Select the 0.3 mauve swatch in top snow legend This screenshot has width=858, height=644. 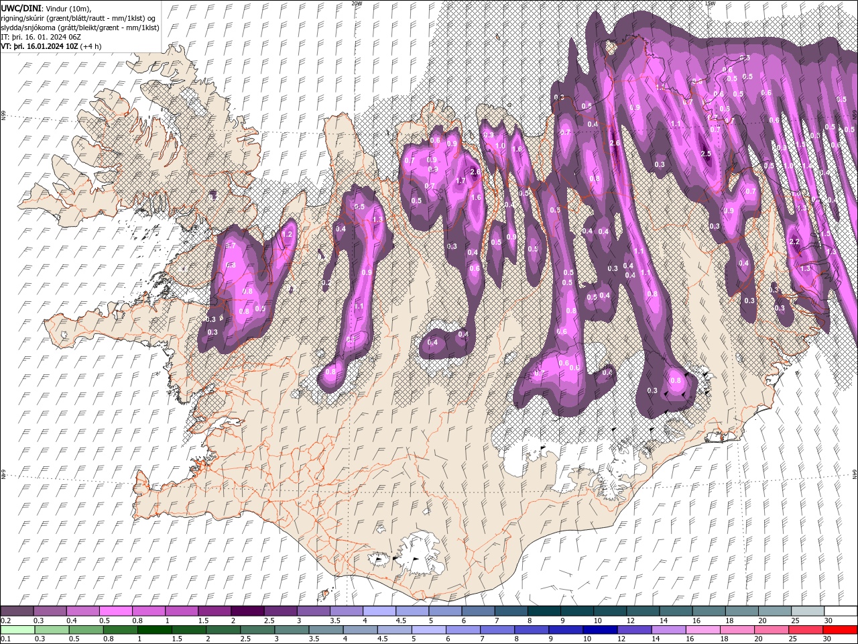pos(50,611)
